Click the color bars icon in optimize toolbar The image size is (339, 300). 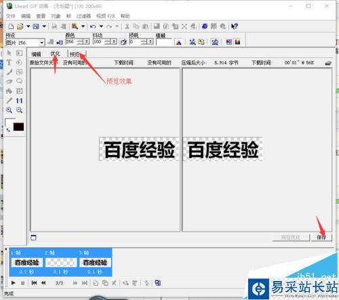point(237,42)
